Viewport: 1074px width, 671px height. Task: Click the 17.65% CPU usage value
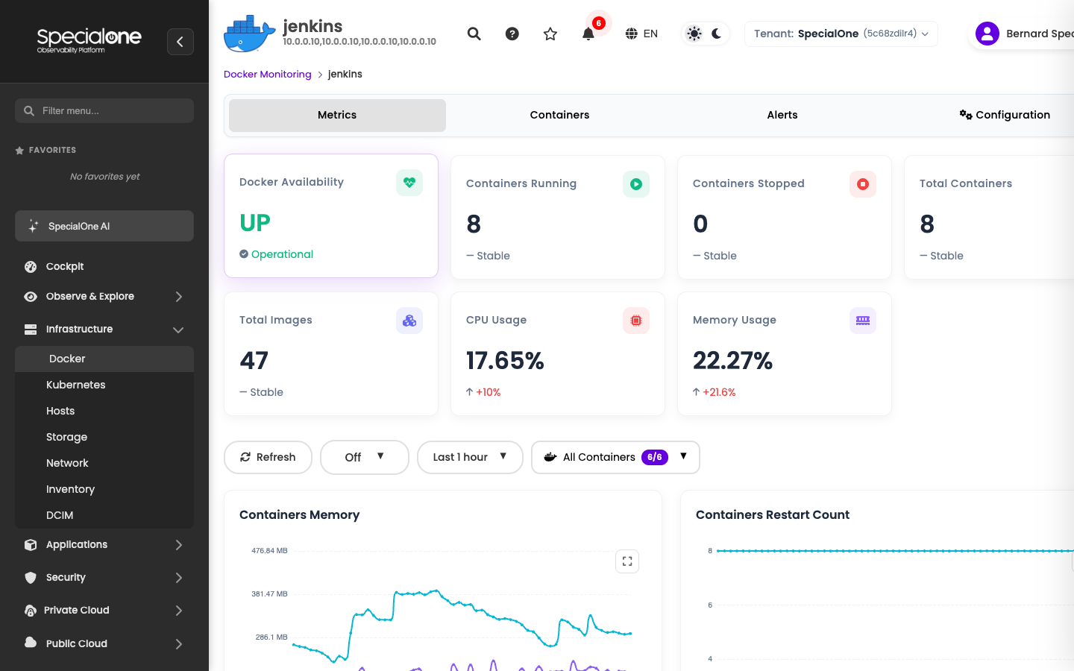pos(505,361)
